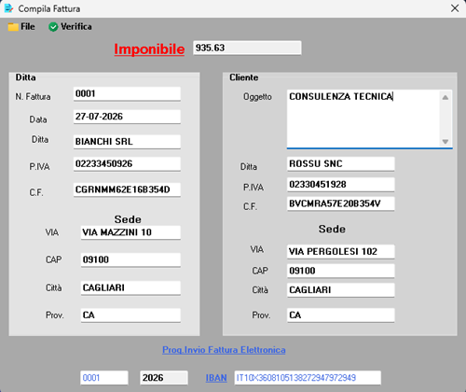Viewport: 466px width, 392px height.
Task: Open the File menu
Action: [21, 27]
